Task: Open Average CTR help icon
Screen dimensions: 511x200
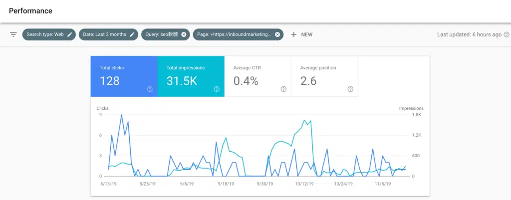Action: (x=283, y=89)
